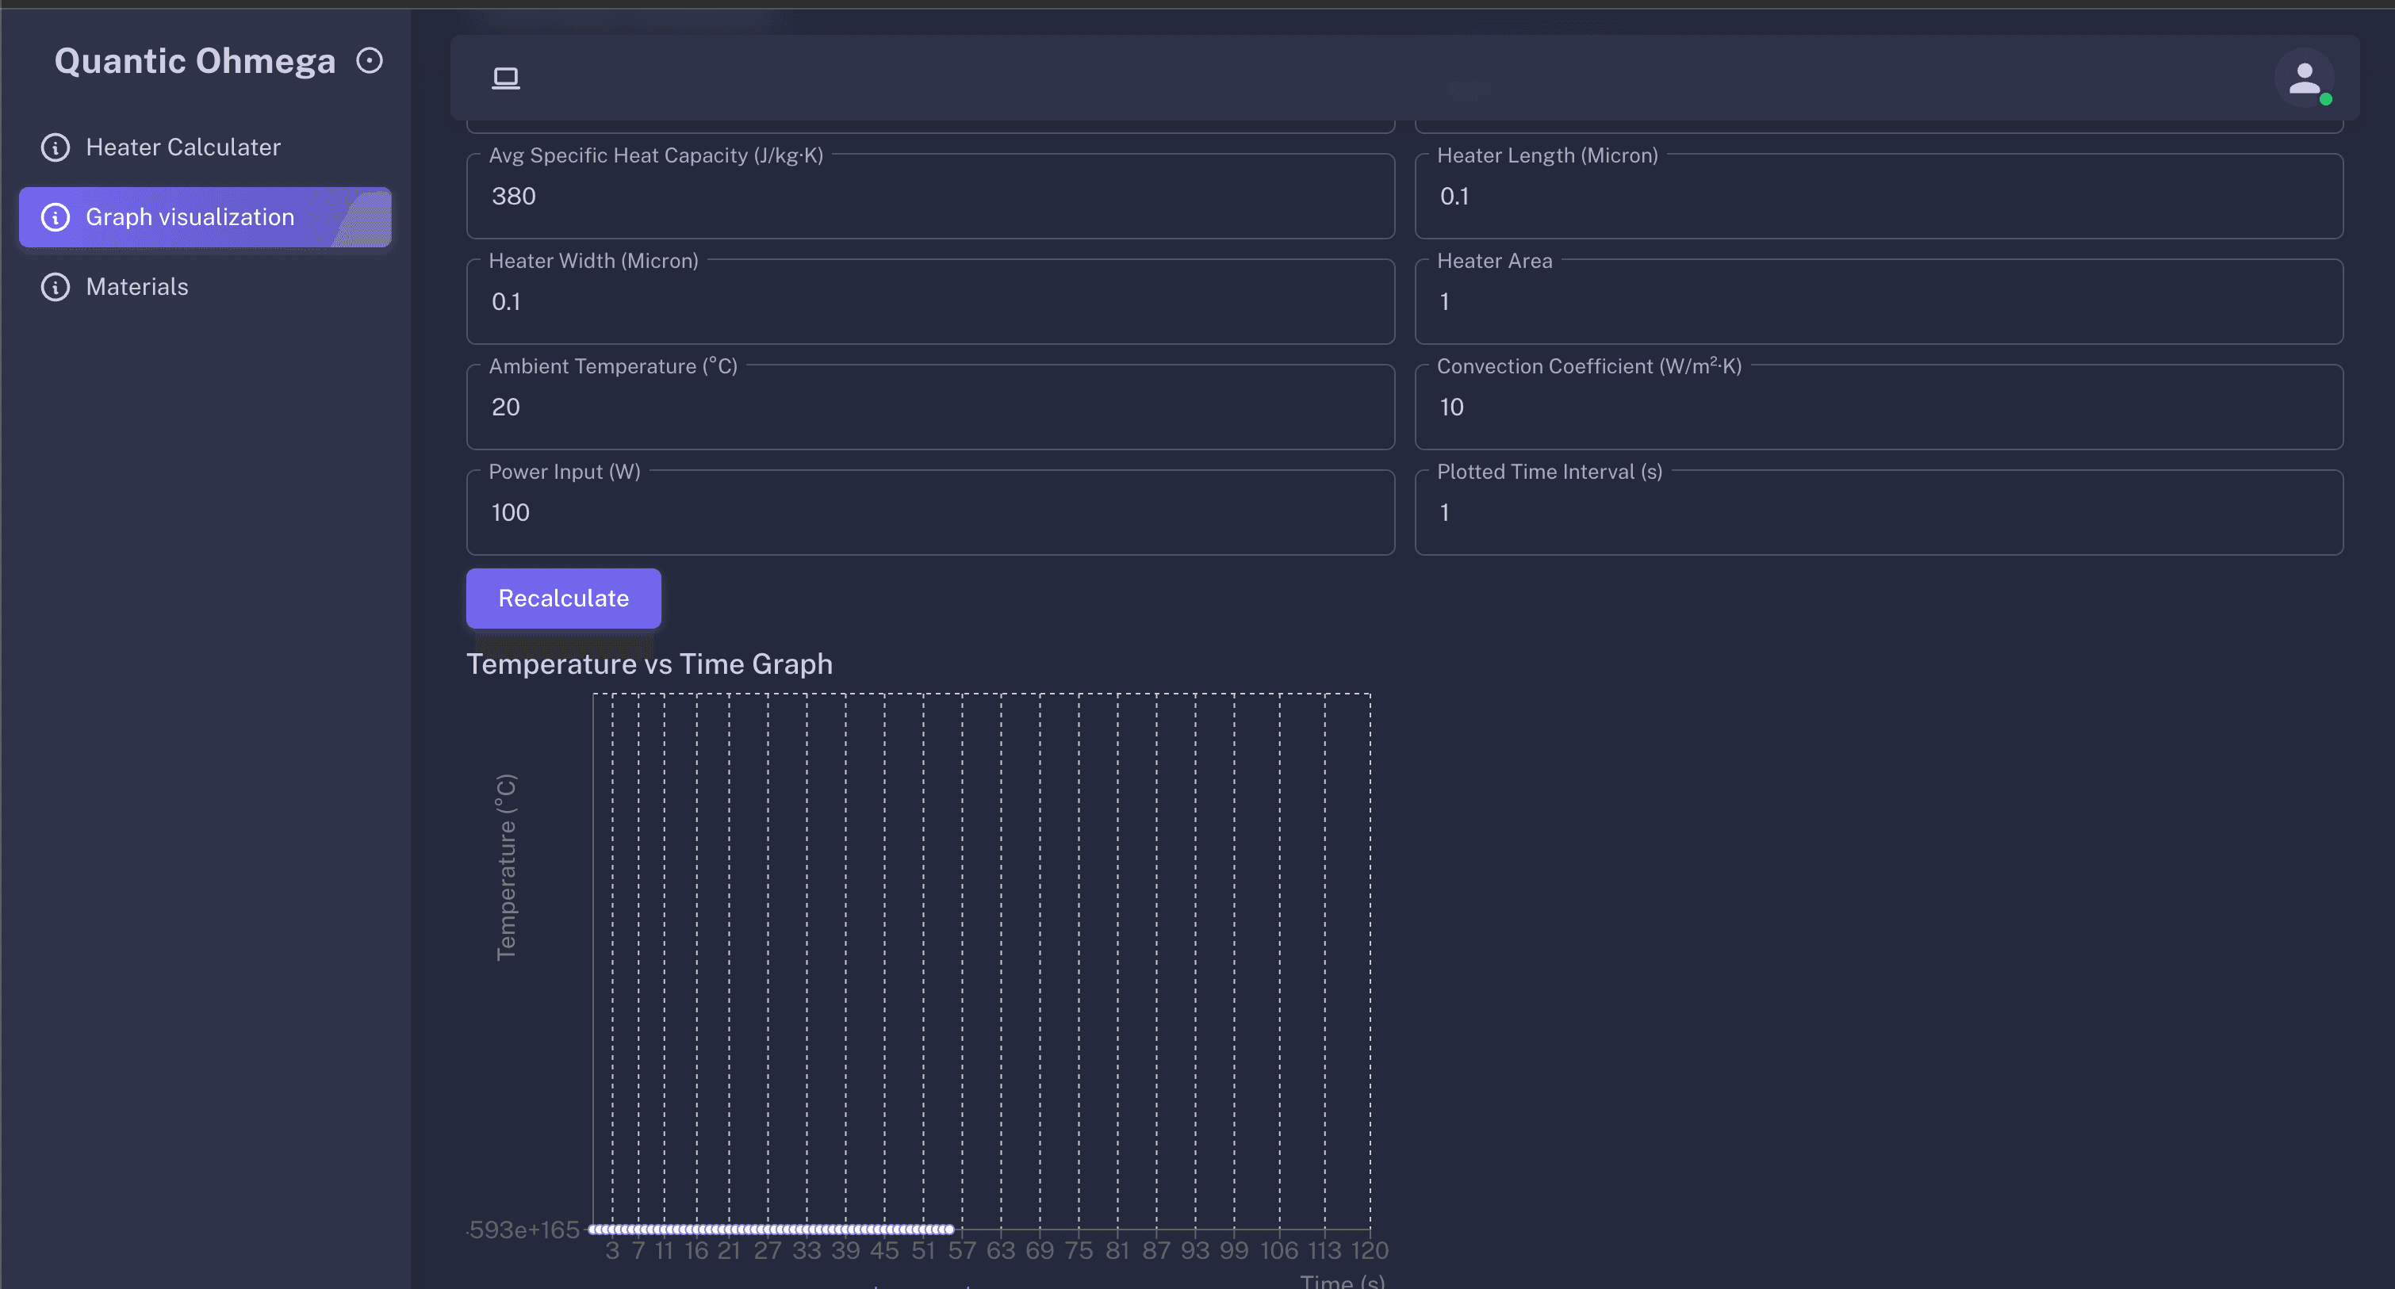Open the user profile avatar
2395x1289 pixels.
tap(2303, 79)
